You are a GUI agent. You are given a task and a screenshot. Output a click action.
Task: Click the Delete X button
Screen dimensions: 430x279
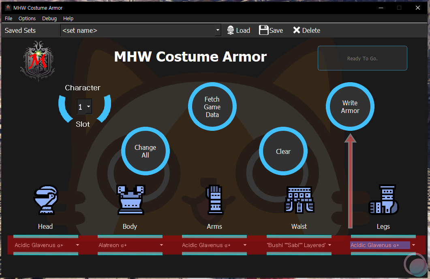[x=306, y=30]
